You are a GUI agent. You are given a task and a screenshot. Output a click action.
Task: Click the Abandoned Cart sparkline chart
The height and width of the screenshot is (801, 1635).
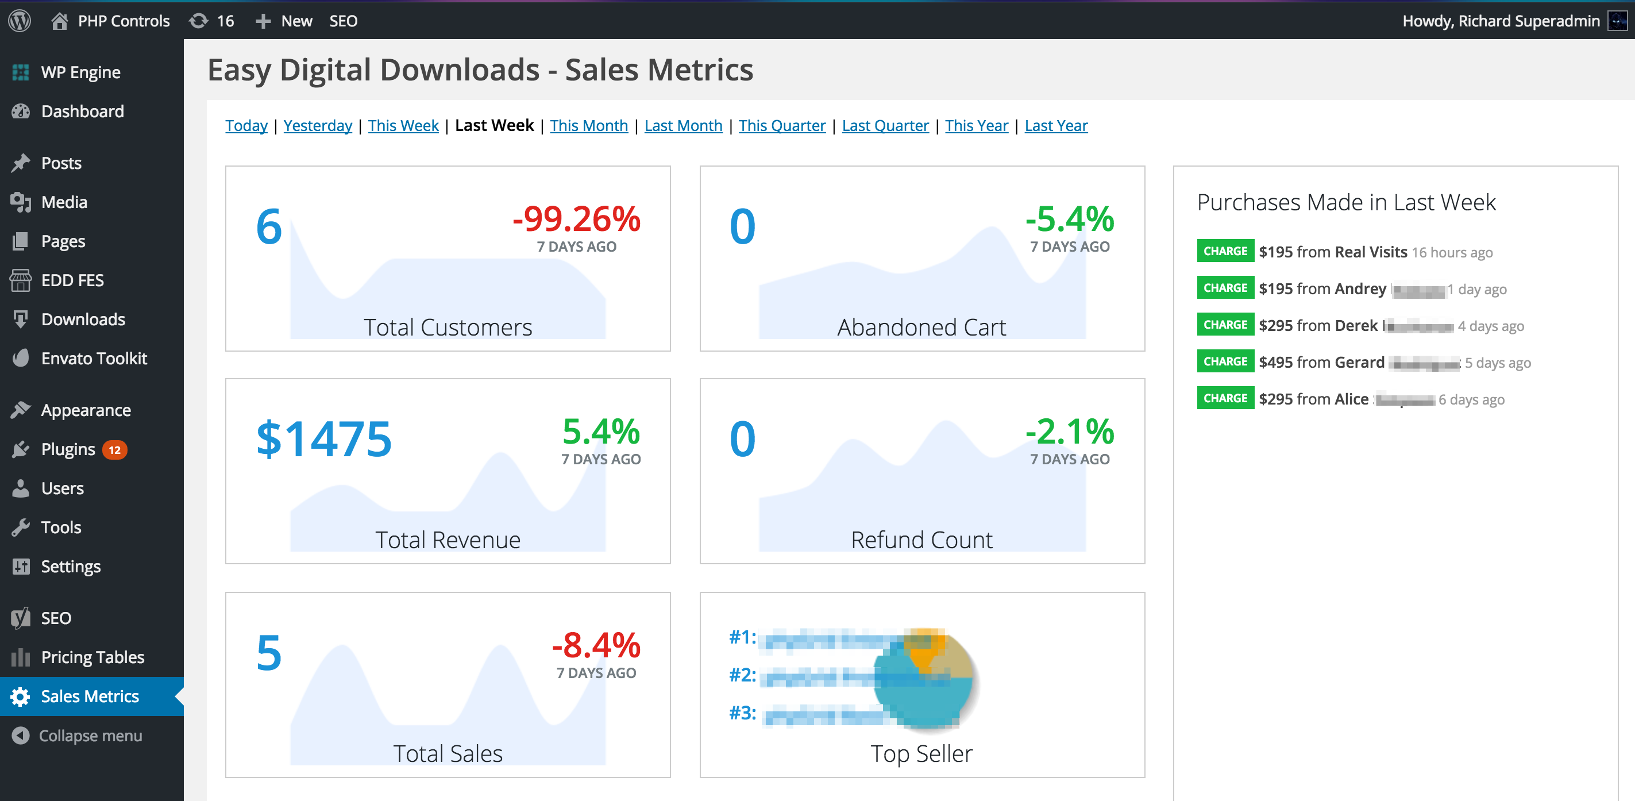(x=921, y=283)
